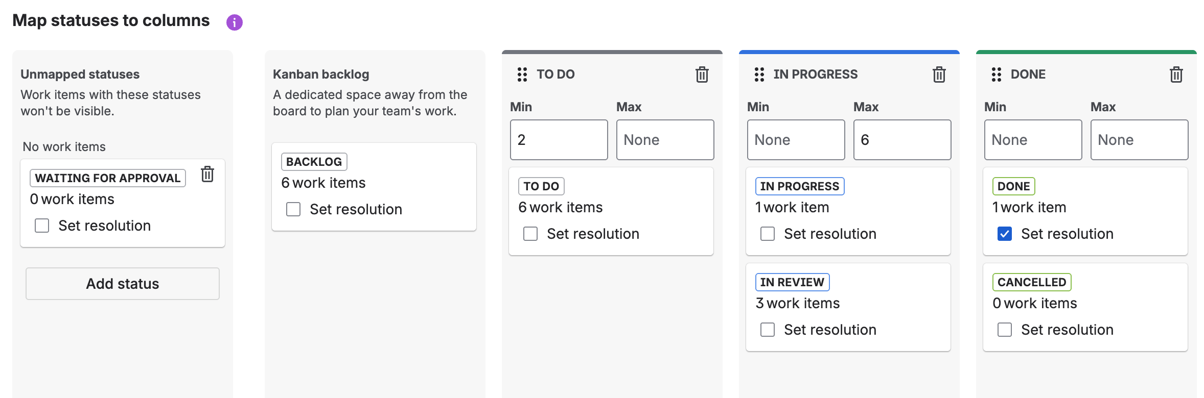Select the CANCELLED status lozenge
Viewport: 1204px width, 398px height.
pos(1031,282)
